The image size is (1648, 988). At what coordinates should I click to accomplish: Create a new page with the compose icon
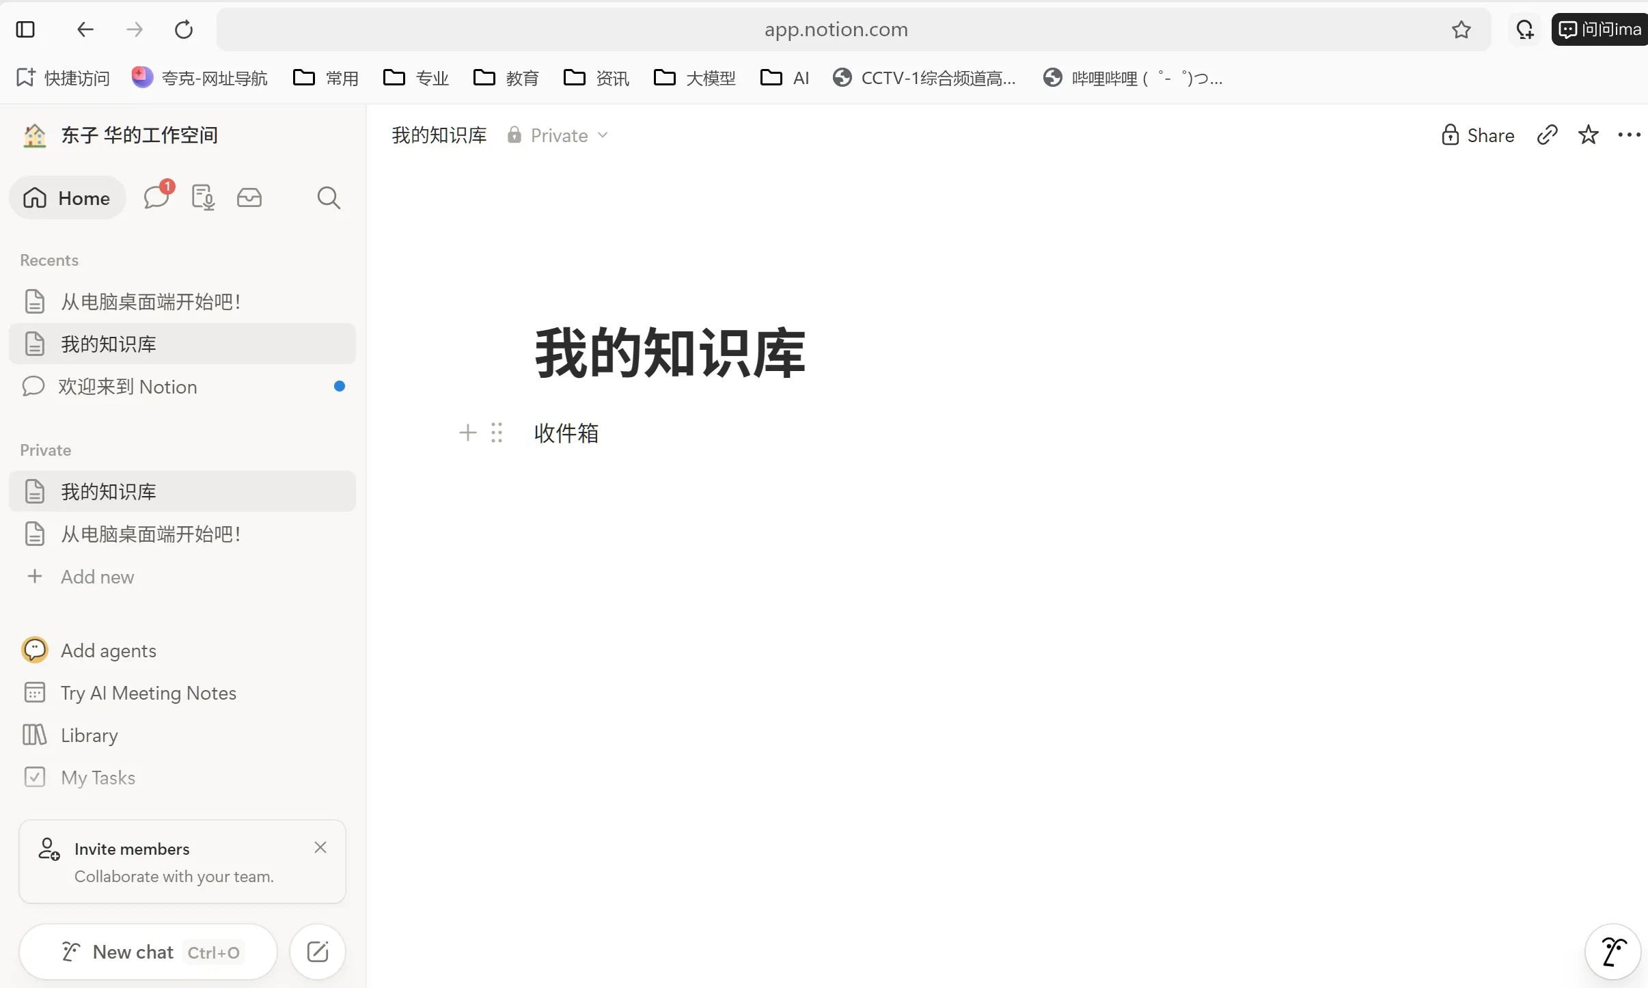click(x=318, y=952)
